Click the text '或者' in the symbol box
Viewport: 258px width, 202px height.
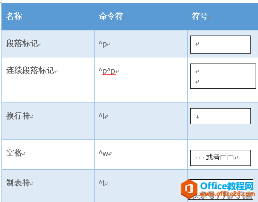coord(213,157)
